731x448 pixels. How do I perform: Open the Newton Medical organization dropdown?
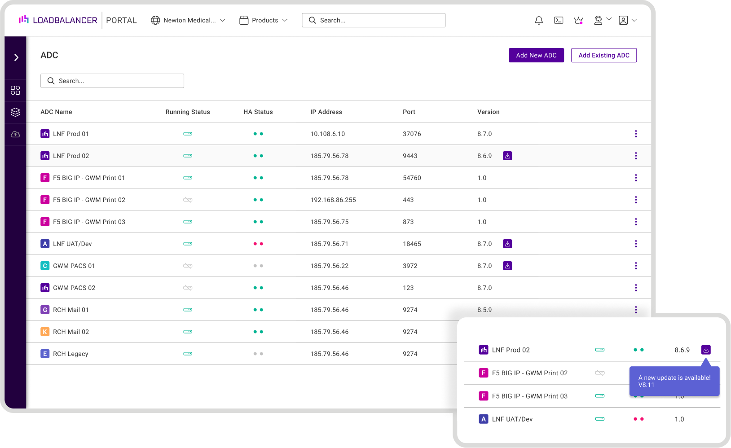(188, 20)
